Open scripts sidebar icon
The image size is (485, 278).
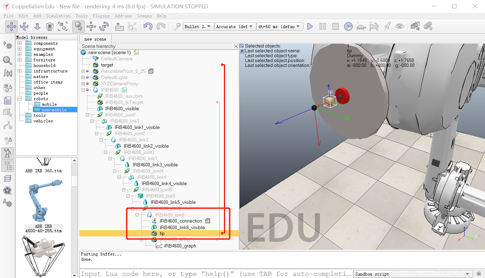click(8, 101)
